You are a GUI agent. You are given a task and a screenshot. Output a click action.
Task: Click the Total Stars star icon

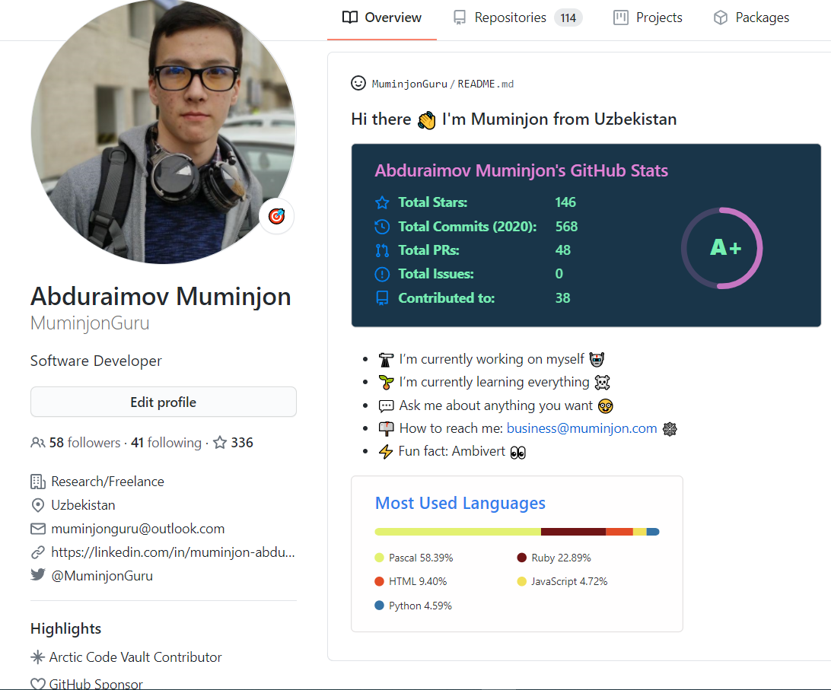pyautogui.click(x=382, y=202)
